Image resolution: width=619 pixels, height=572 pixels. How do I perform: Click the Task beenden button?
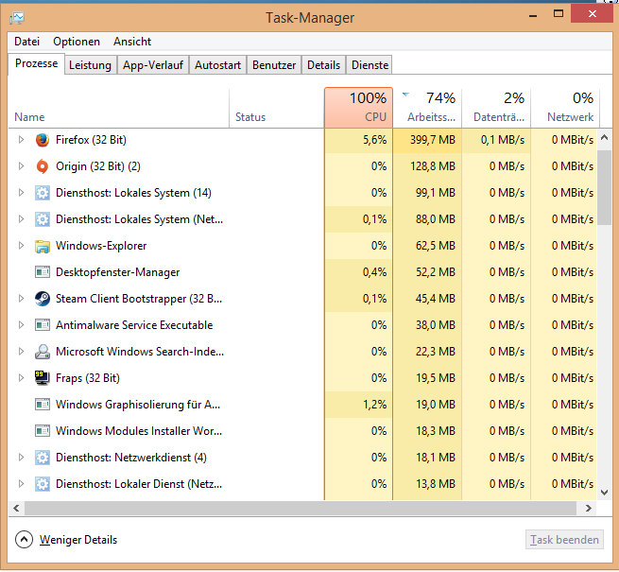[564, 540]
